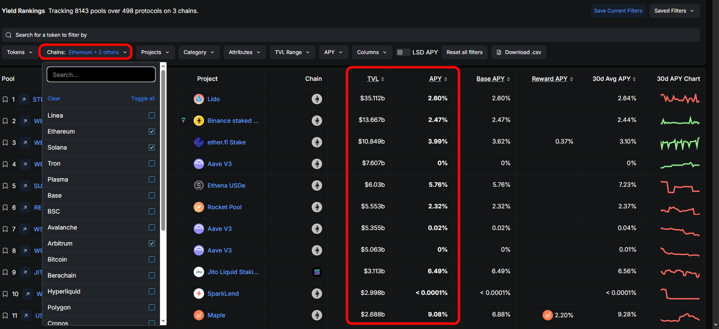Open the TVL Range dropdown

[x=292, y=52]
